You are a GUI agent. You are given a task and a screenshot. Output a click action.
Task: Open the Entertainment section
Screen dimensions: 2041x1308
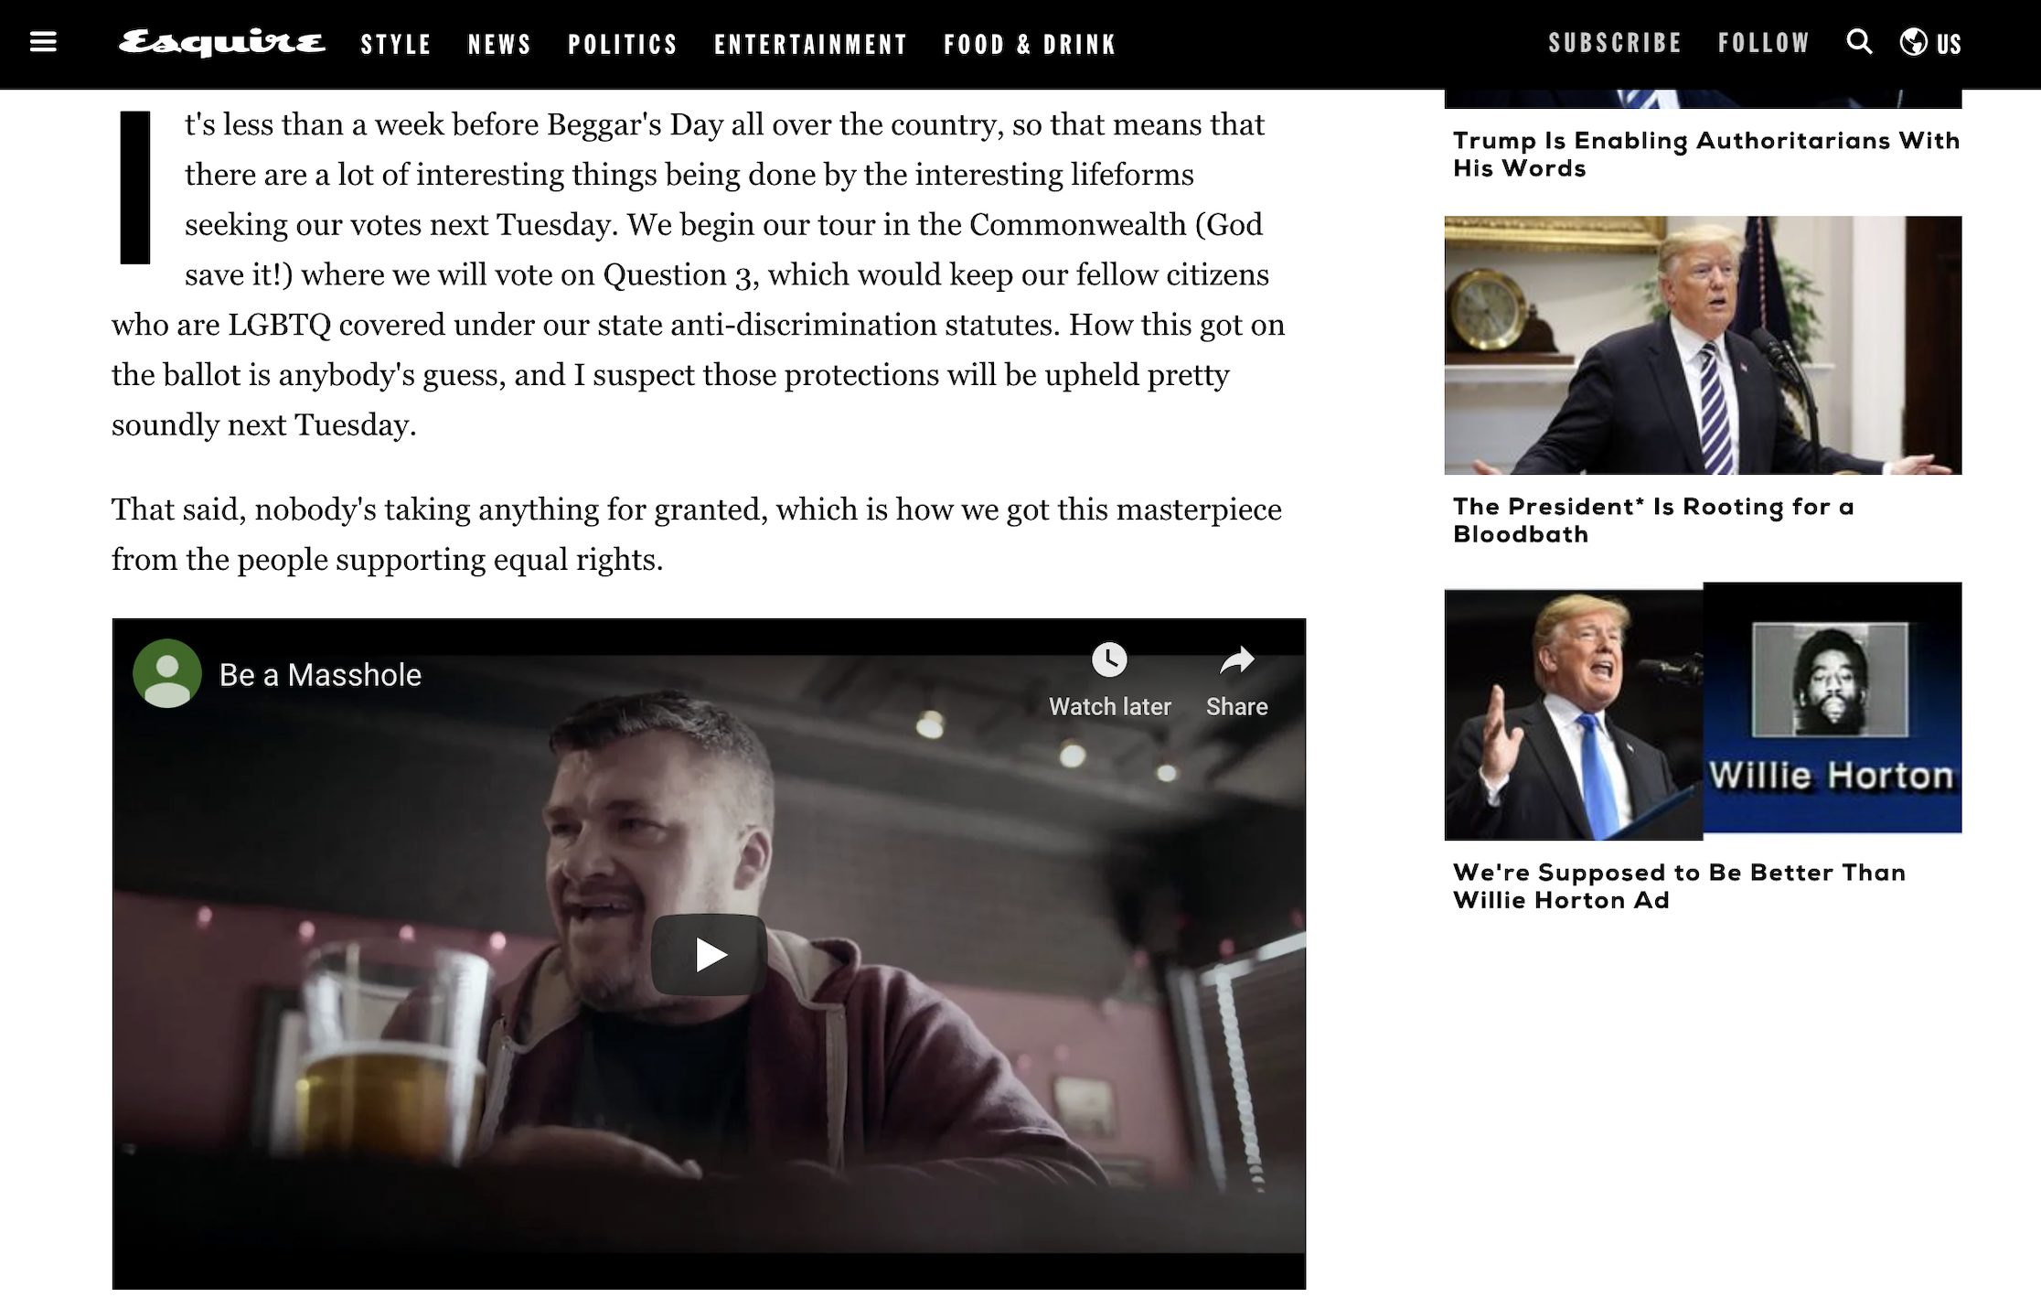[x=811, y=44]
